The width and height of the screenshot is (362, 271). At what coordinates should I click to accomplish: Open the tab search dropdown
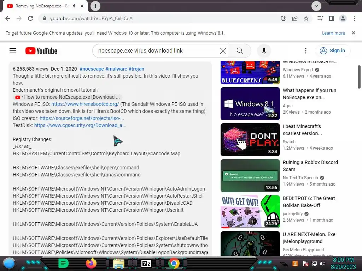coord(316,6)
